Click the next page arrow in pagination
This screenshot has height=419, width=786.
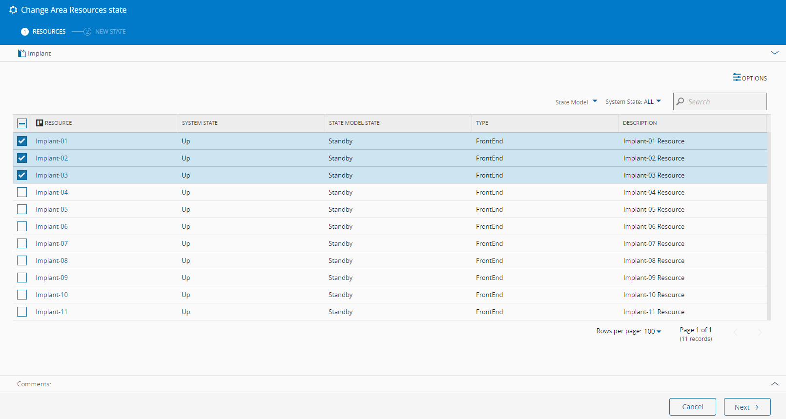click(x=759, y=333)
